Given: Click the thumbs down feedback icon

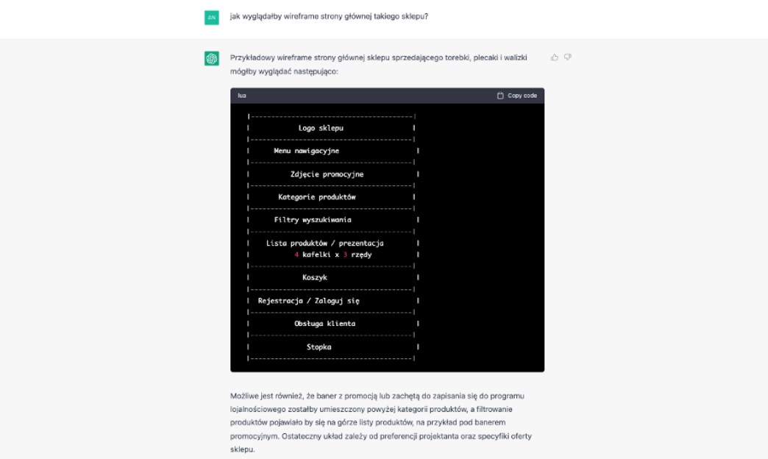Looking at the screenshot, I should [x=568, y=57].
